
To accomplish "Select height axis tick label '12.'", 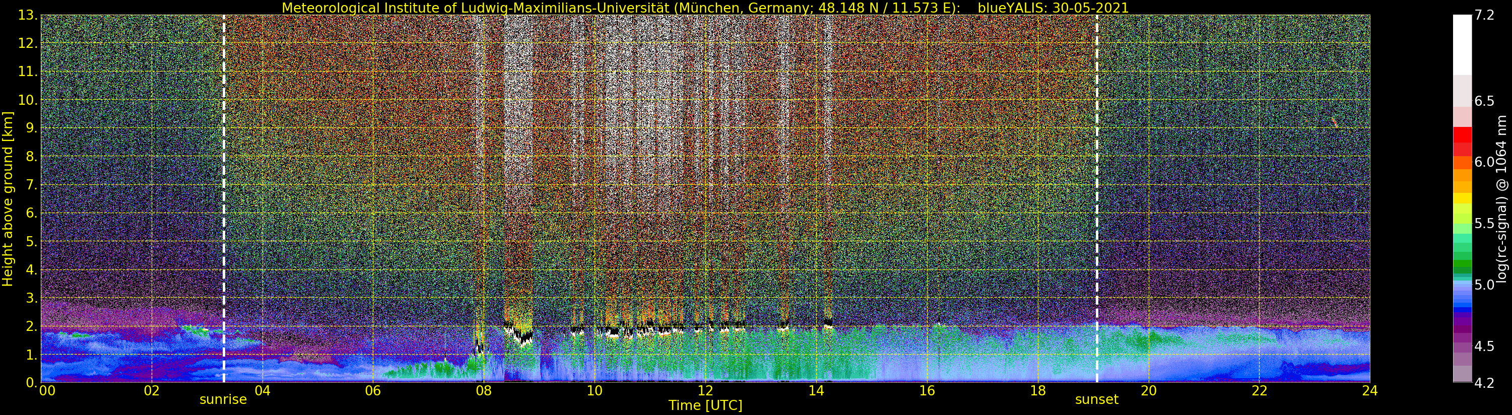I will pos(28,43).
